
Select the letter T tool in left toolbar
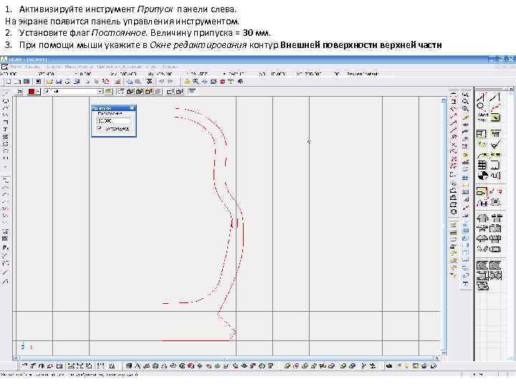tap(5, 129)
